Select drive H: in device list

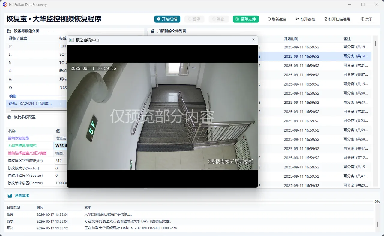(x=36, y=80)
